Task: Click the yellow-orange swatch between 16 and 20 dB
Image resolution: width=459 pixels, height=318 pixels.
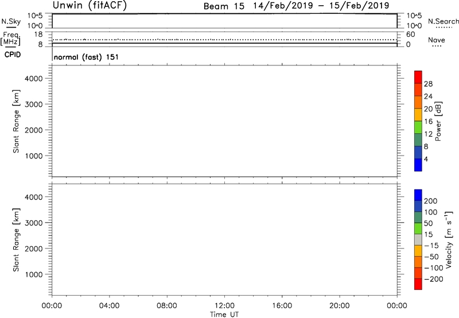Action: 418,114
